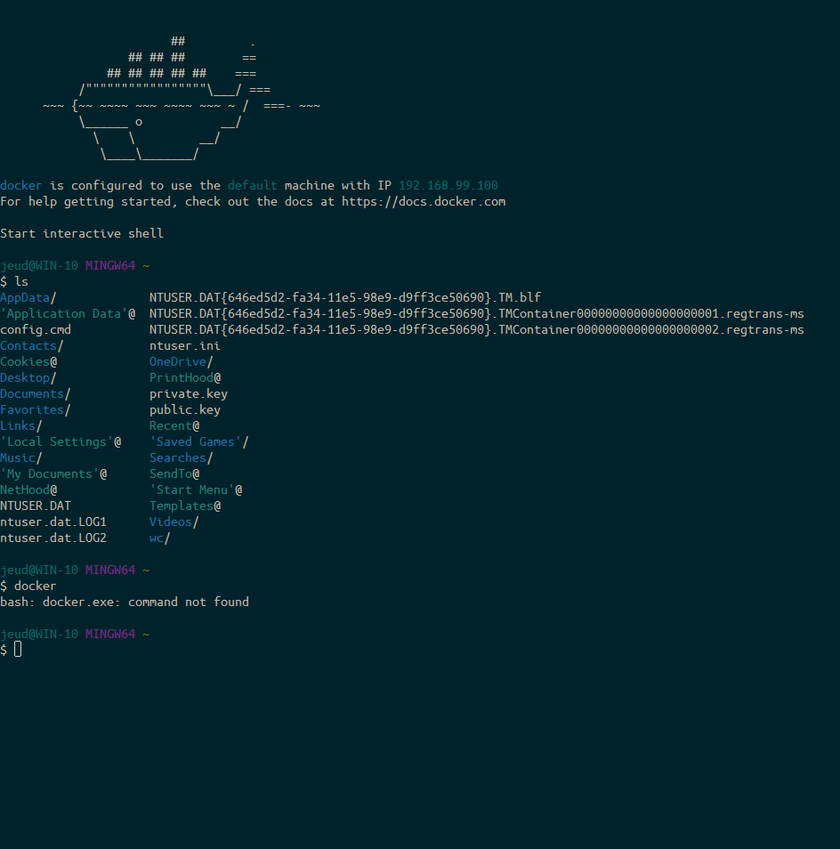The height and width of the screenshot is (849, 840).
Task: Select the SendTo@ entry
Action: tap(174, 473)
